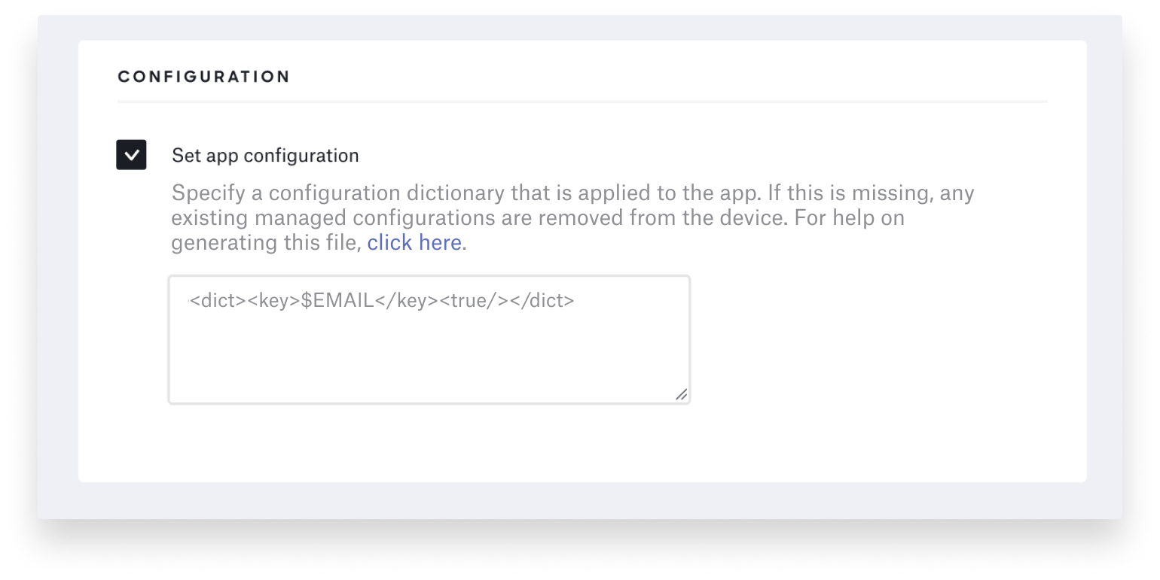Click inside the configuration dictionary text area

pos(429,339)
